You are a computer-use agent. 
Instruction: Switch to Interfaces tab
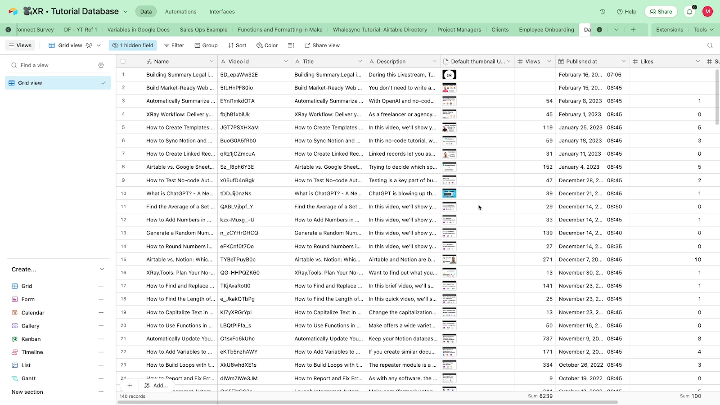point(222,12)
